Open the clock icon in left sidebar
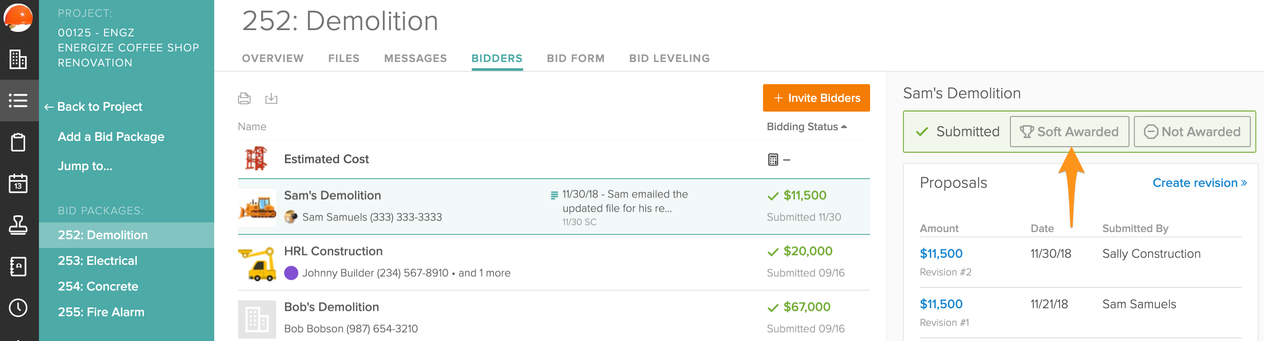 (x=18, y=308)
